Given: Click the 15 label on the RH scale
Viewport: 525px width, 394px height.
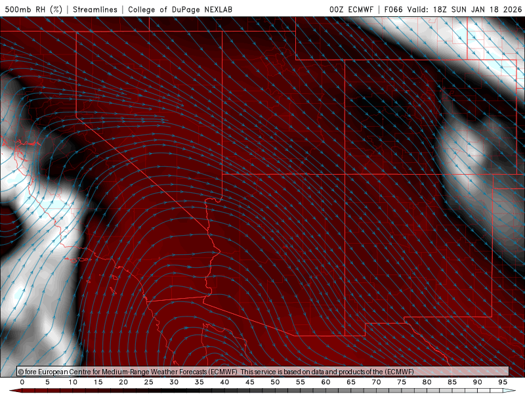Looking at the screenshot, I should pyautogui.click(x=98, y=382).
